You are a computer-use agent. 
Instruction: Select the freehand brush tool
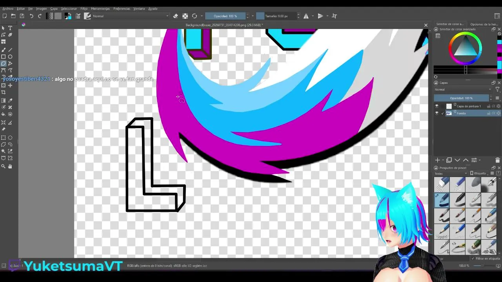[4, 50]
